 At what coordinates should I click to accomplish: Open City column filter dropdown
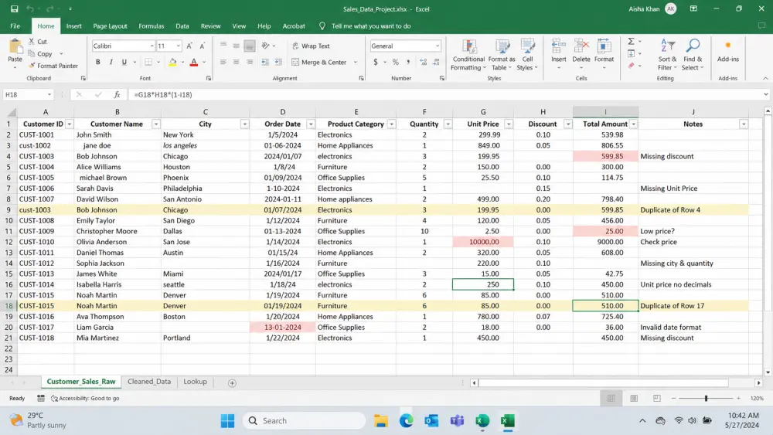click(x=244, y=124)
